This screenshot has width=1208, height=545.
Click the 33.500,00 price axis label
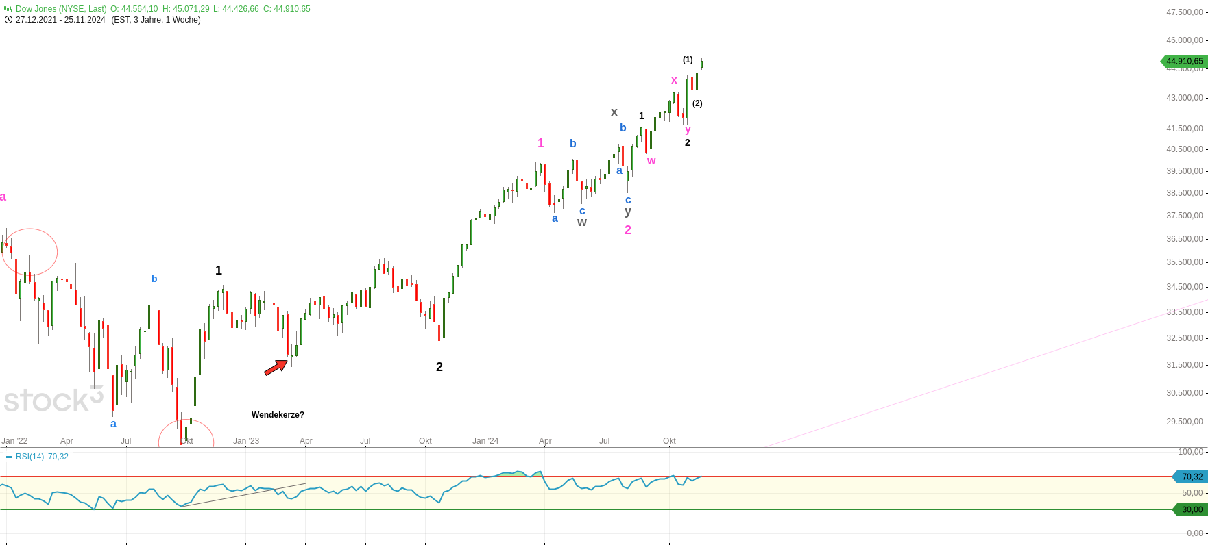[1185, 312]
